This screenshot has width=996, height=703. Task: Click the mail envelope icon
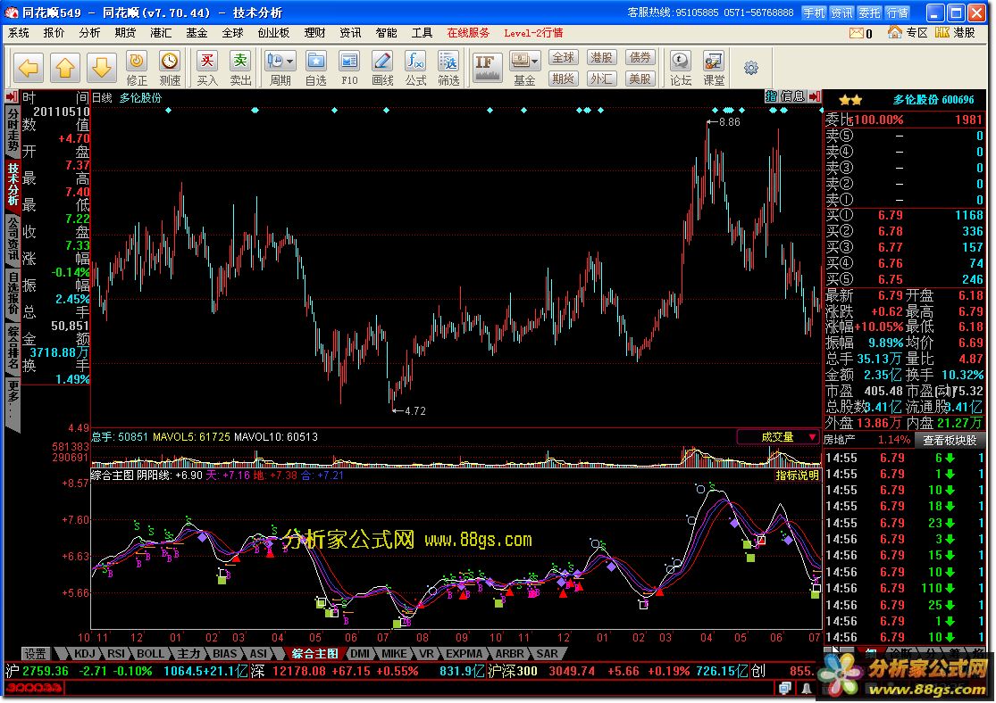857,33
